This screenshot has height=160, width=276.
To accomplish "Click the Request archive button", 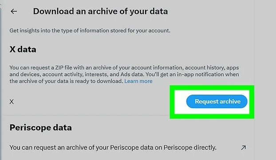I will tap(217, 101).
